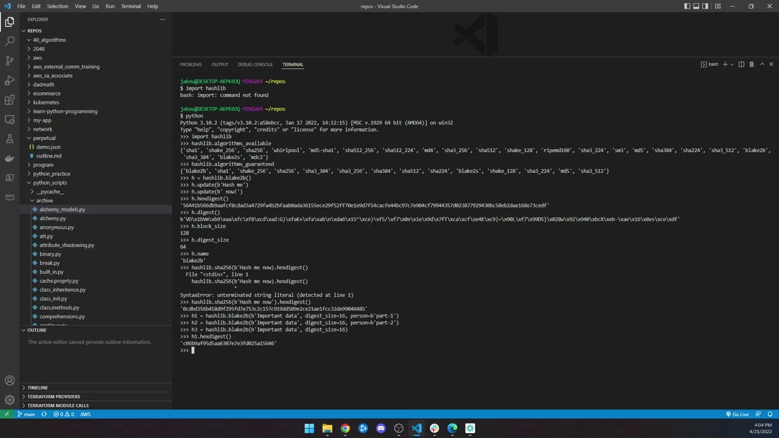The image size is (779, 438).
Task: Open the Docker view in activity bar
Action: pos(10,158)
